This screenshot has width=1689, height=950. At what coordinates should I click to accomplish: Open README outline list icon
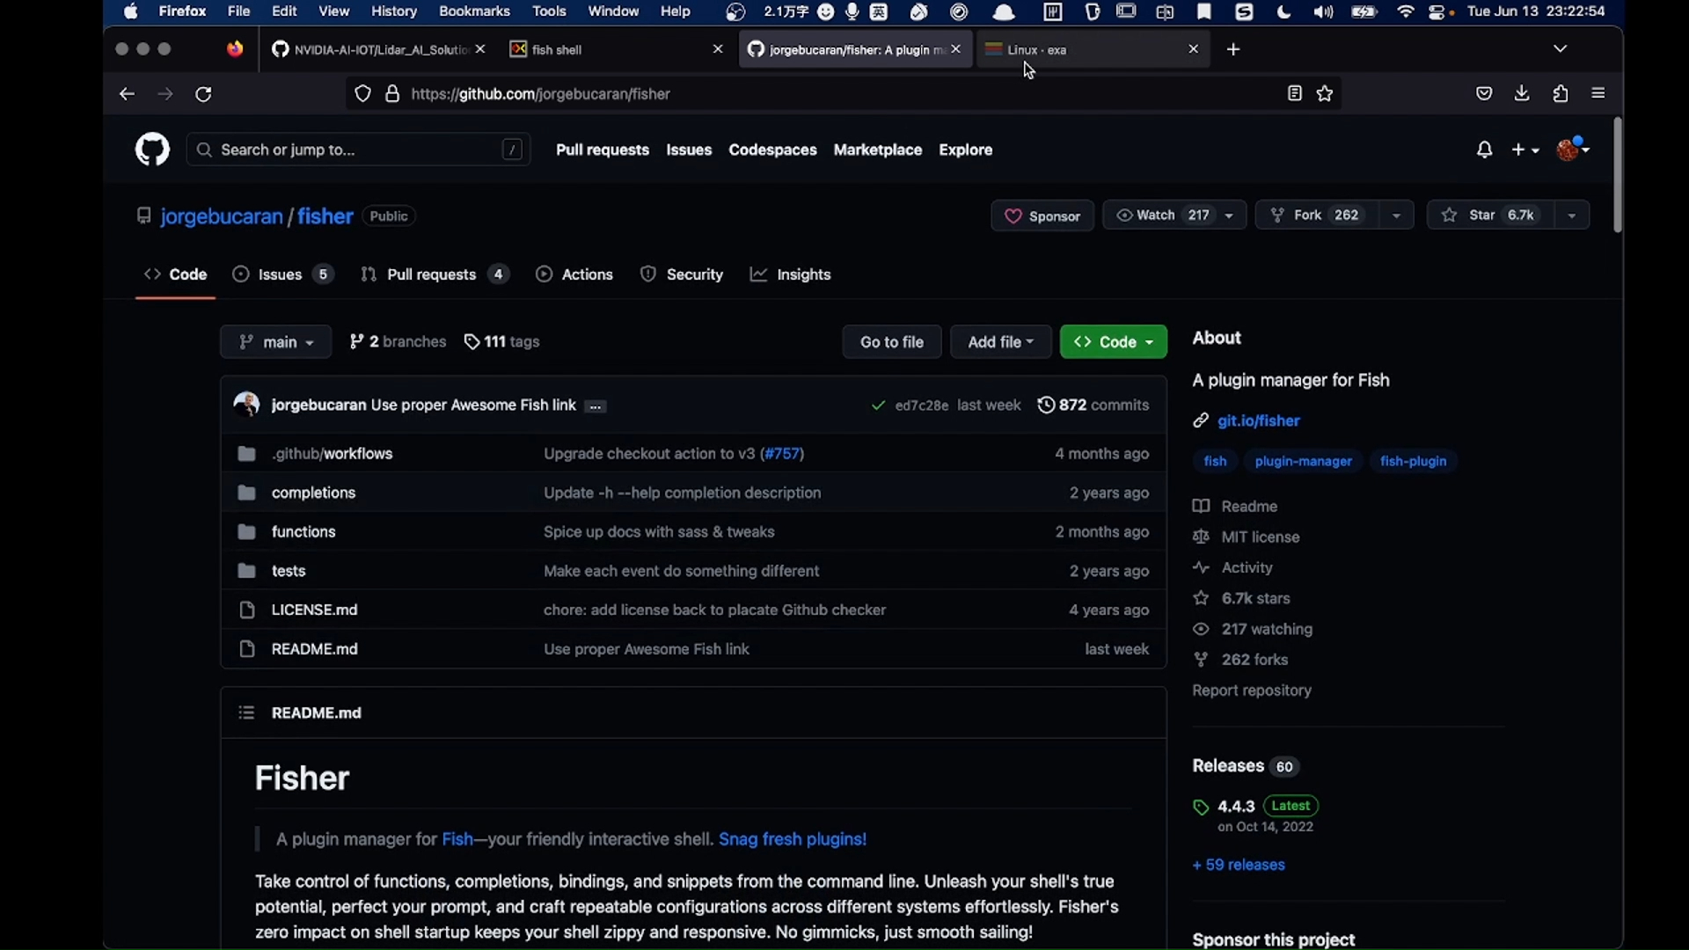coord(246,712)
